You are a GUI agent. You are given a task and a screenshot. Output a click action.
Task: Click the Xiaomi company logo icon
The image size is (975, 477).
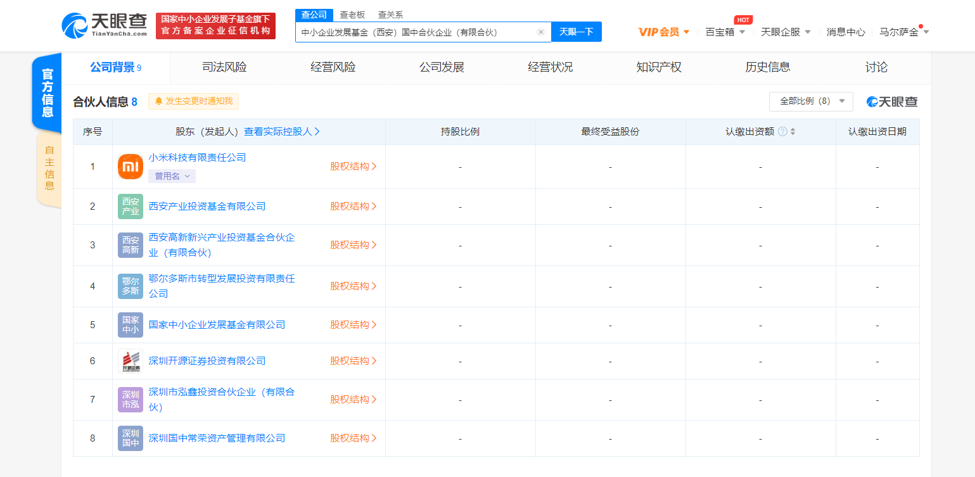coord(131,167)
